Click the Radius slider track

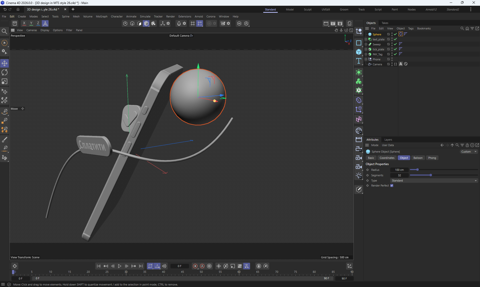coord(444,170)
